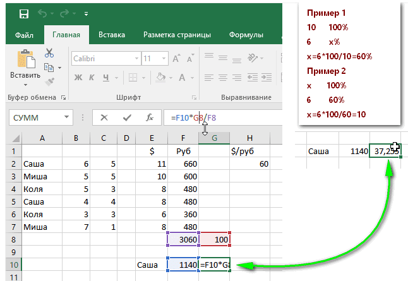Toggle italic К formatting

click(92, 78)
